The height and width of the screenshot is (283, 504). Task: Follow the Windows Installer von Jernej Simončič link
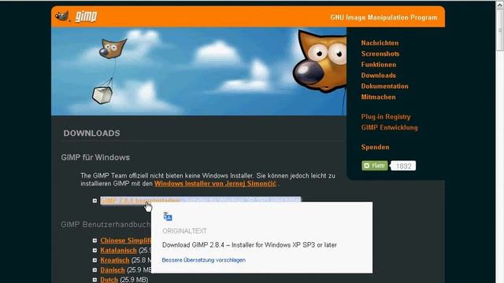pyautogui.click(x=215, y=183)
